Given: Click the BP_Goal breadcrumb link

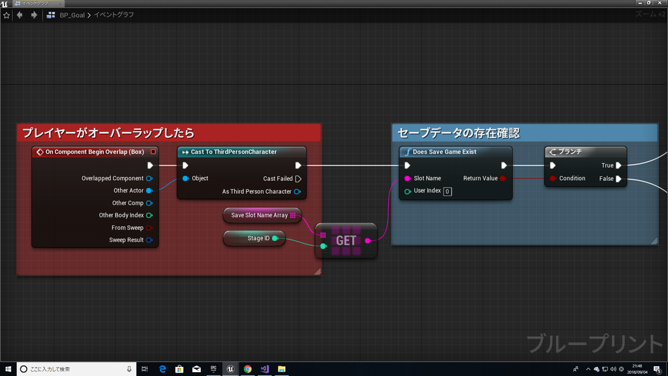Looking at the screenshot, I should click(x=72, y=15).
